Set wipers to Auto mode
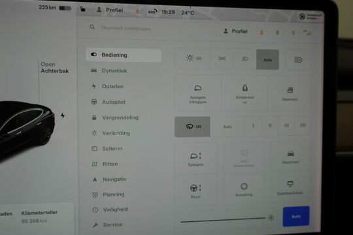 (x=227, y=127)
